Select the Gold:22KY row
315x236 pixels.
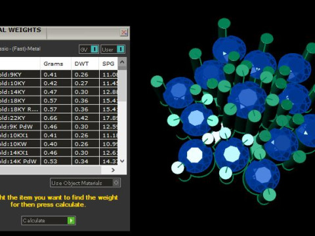58,118
